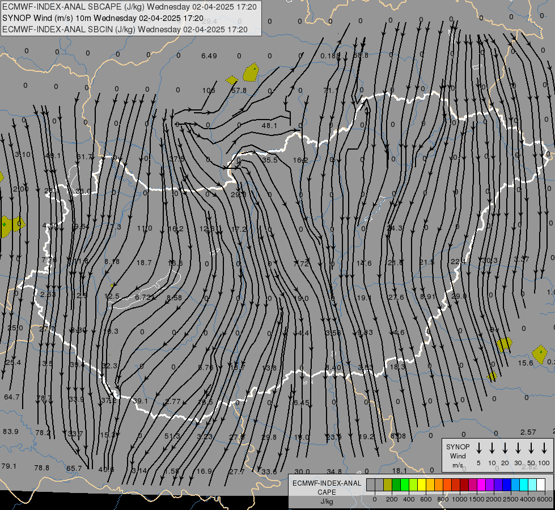Image resolution: width=555 pixels, height=510 pixels.
Task: Click the 2.57 value above wind legend
Action: pos(528,432)
